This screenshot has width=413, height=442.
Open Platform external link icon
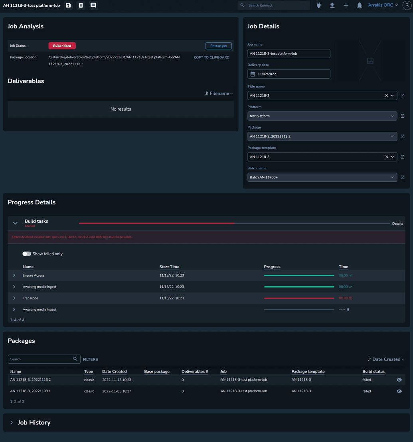[403, 116]
